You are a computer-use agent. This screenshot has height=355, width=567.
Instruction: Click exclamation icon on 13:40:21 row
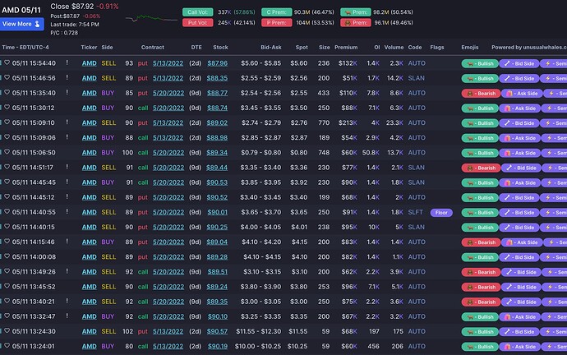point(67,301)
